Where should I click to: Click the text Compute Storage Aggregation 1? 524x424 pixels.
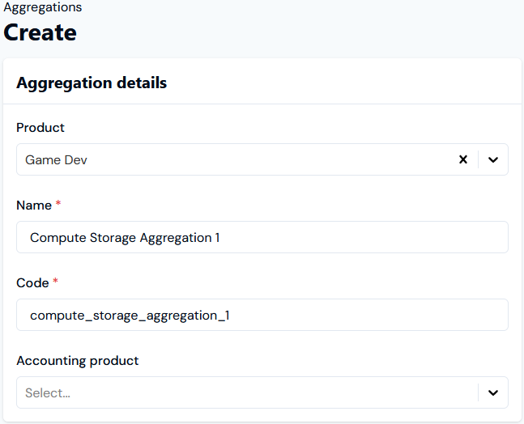click(125, 238)
